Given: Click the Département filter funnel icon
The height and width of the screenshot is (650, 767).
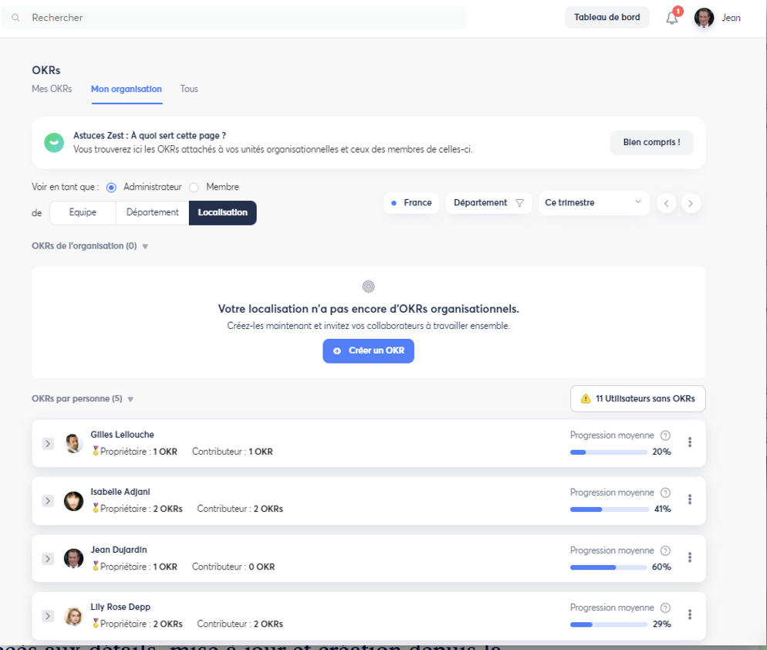Looking at the screenshot, I should [519, 203].
